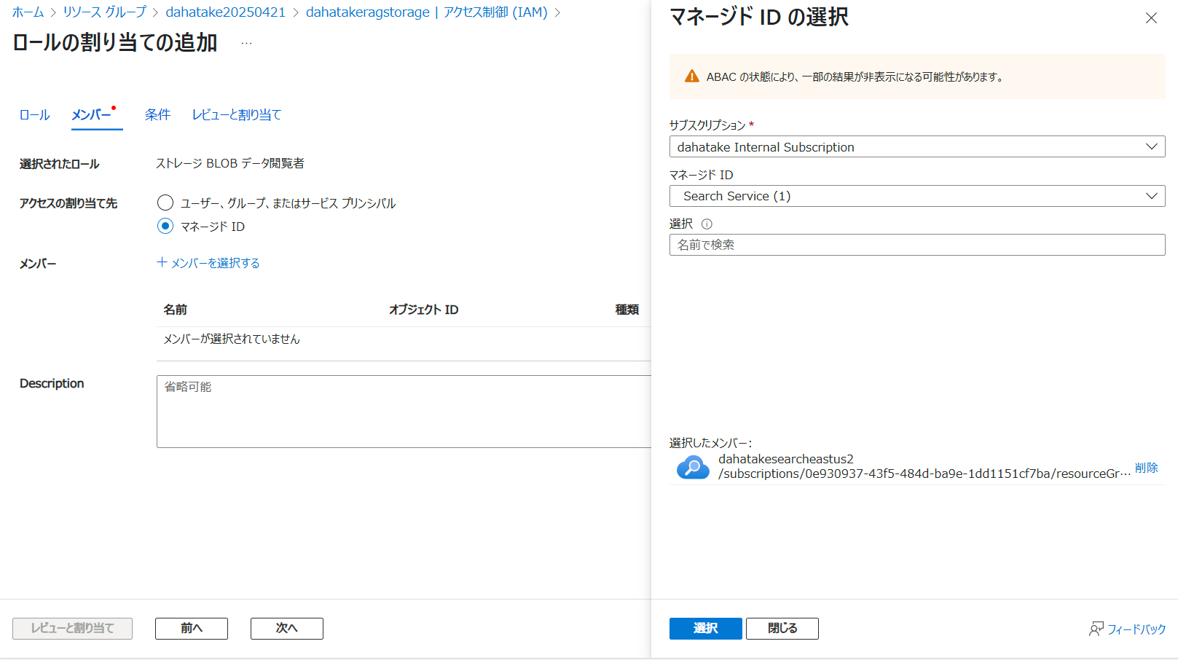
Task: Click the ストレージ BLOB データ閲覧者 role text
Action: (229, 163)
